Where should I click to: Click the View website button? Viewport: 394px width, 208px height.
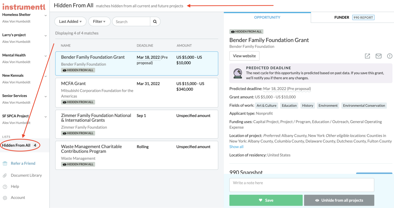244,56
